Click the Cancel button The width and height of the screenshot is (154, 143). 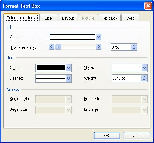tap(137, 136)
